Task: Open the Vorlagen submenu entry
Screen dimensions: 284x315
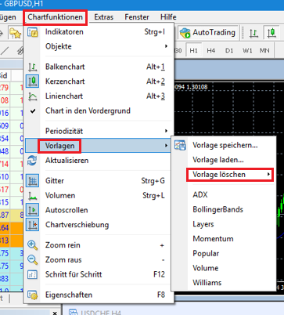Action: pos(99,146)
